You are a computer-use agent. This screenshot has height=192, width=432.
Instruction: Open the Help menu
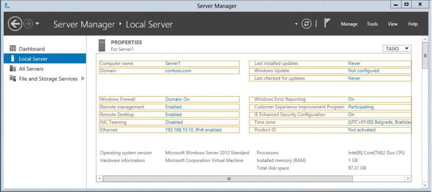click(x=413, y=24)
